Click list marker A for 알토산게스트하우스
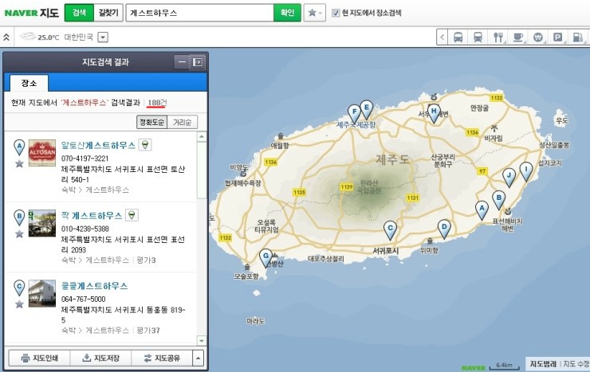 (19, 147)
